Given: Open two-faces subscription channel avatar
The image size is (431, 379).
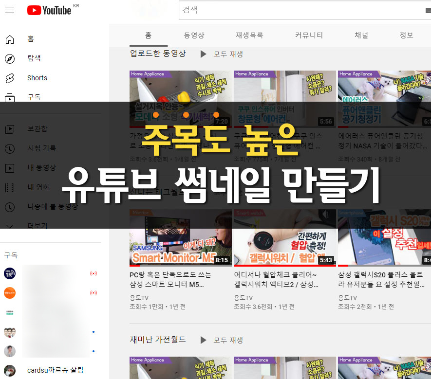Looking at the screenshot, I should (10, 332).
